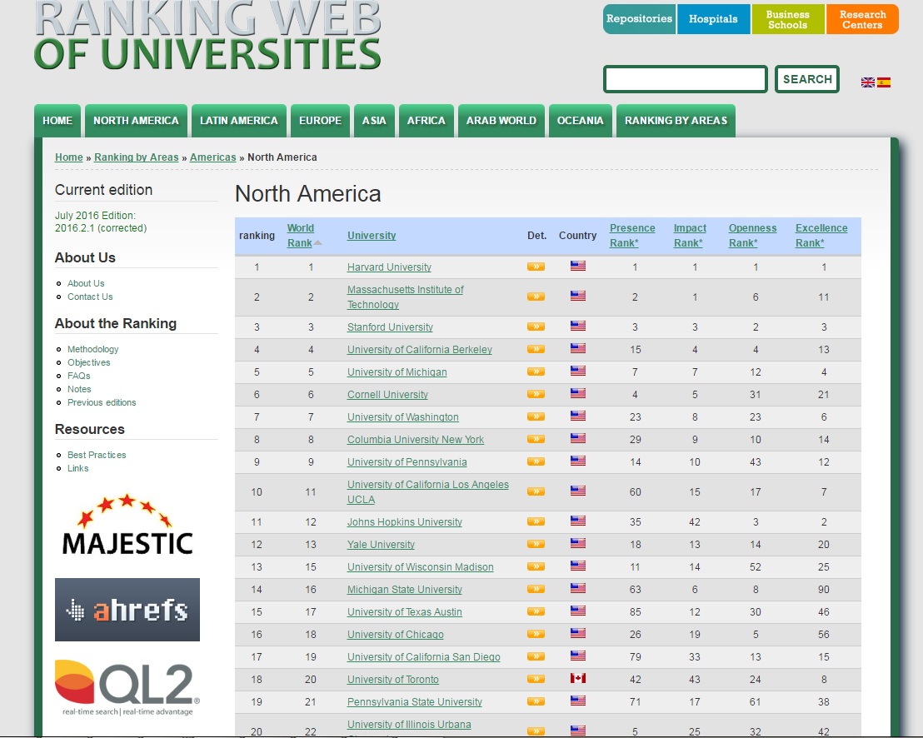This screenshot has width=923, height=738.
Task: Open the ASIA navigation tab
Action: 374,121
